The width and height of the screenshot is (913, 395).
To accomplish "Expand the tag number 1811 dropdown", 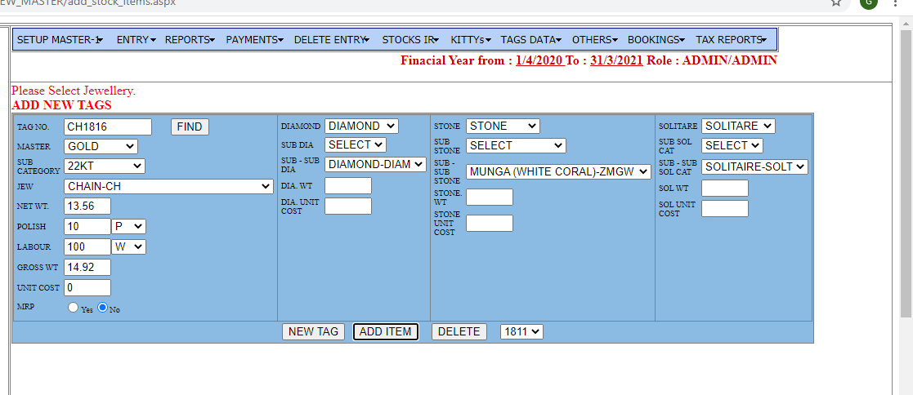I will [521, 331].
